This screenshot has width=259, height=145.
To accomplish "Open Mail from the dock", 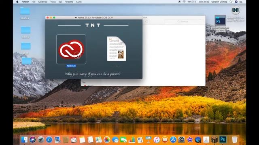I will [57, 140].
